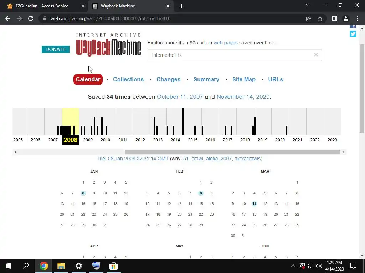Open Settings gear in taskbar
Image resolution: width=365 pixels, height=273 pixels.
[79, 266]
